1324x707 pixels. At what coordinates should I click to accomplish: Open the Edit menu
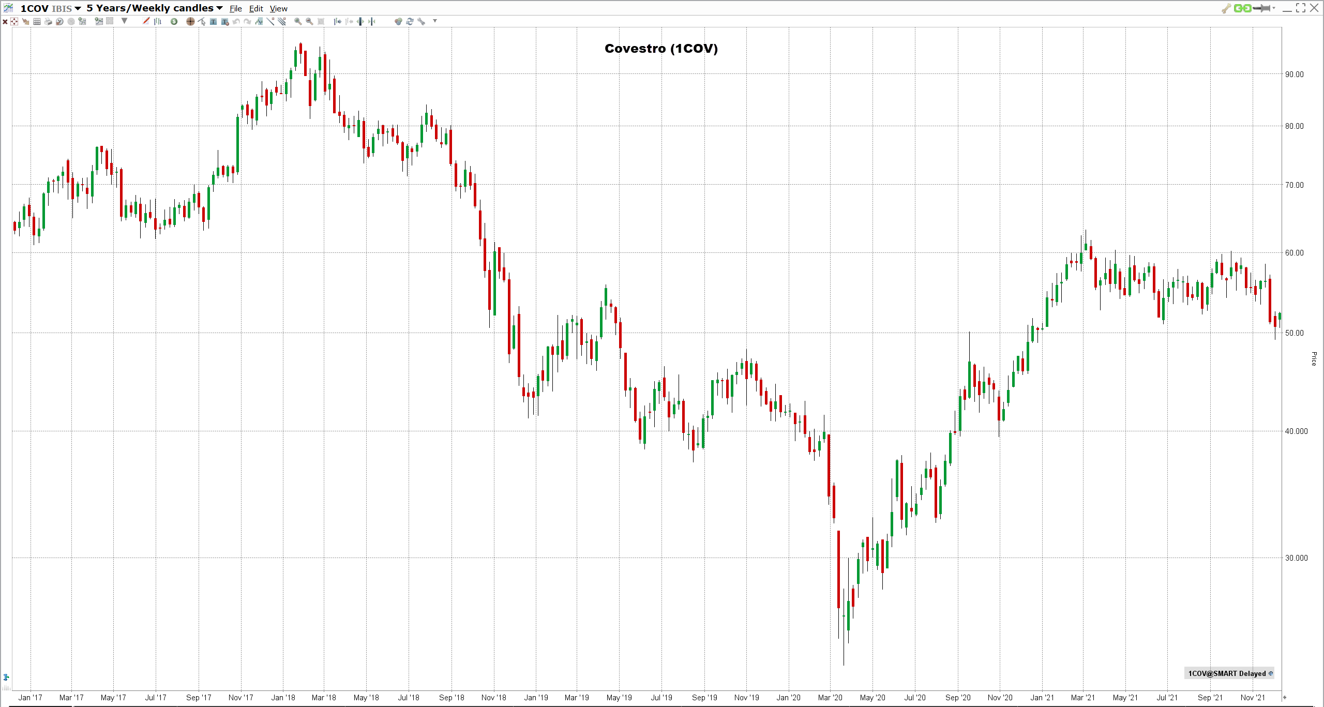pyautogui.click(x=256, y=9)
